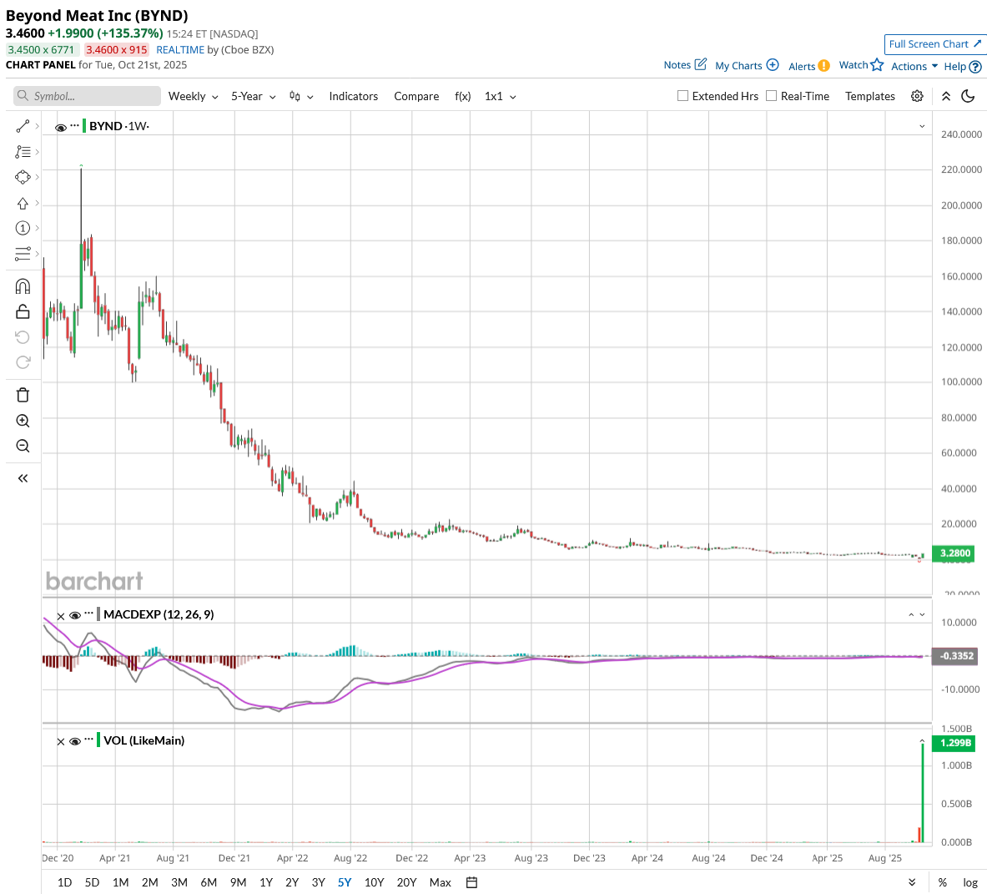Open the Weekly frequency dropdown
987x894 pixels.
[194, 96]
